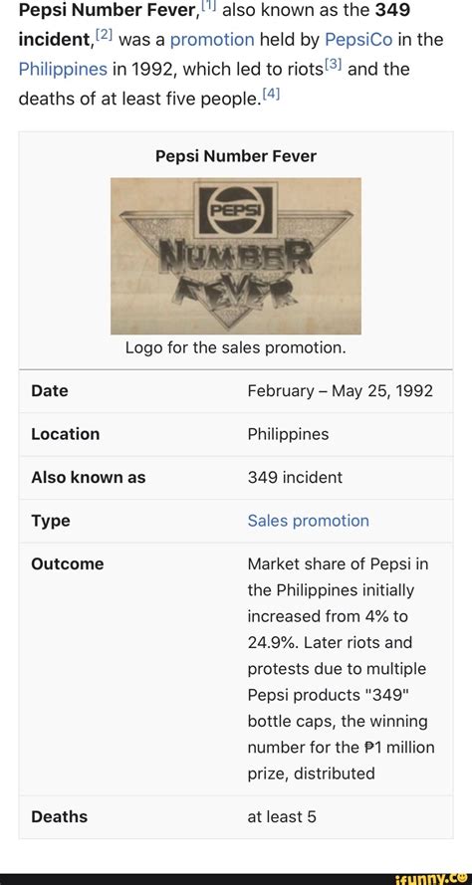Follow the Philippines link in intro
Screen dimensions: 472x885
[63, 69]
